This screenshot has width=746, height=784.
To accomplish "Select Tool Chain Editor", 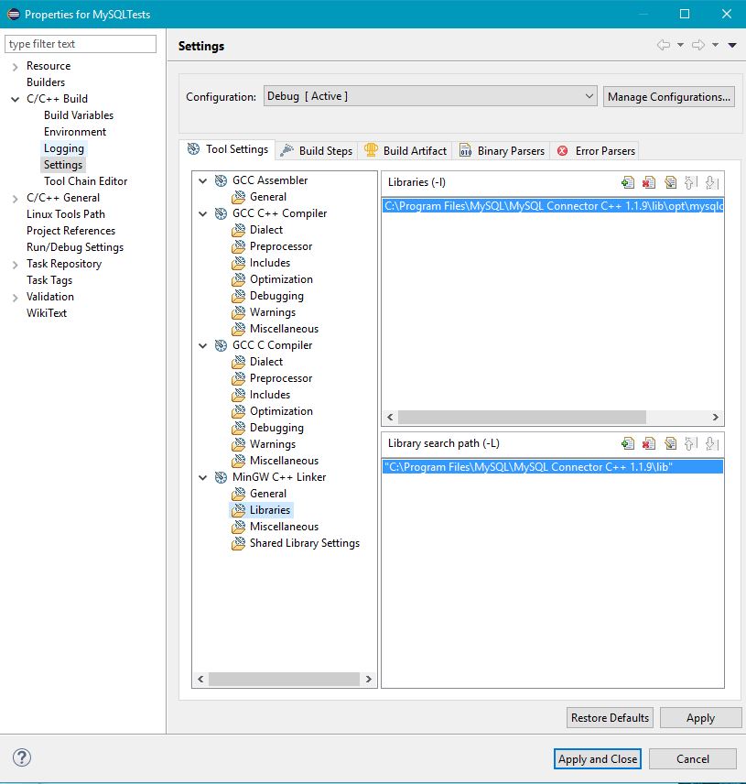I will [x=85, y=181].
